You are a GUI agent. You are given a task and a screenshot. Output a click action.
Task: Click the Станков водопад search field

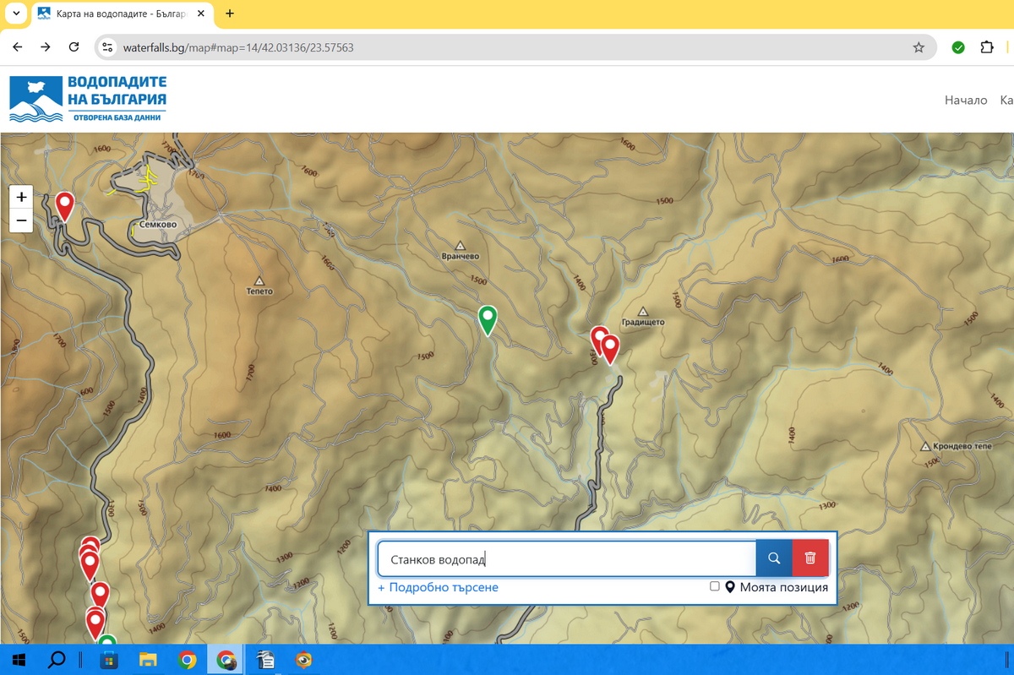[566, 558]
